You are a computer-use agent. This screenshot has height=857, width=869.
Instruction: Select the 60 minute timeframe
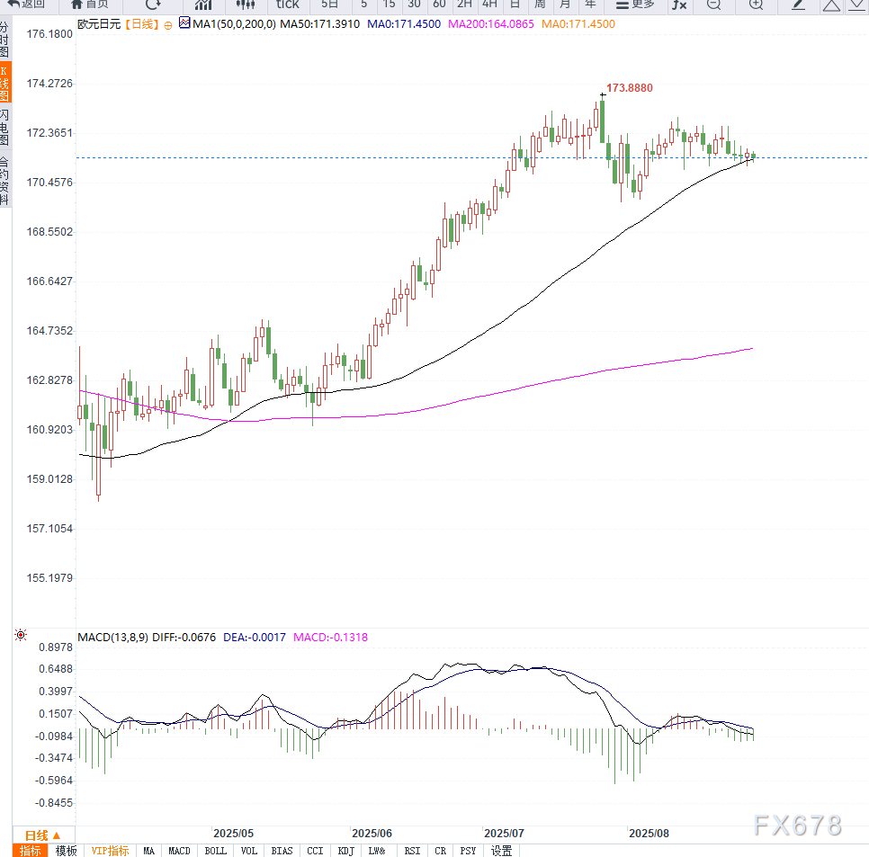pyautogui.click(x=439, y=4)
